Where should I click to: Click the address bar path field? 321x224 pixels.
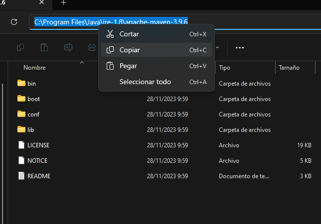point(175,22)
